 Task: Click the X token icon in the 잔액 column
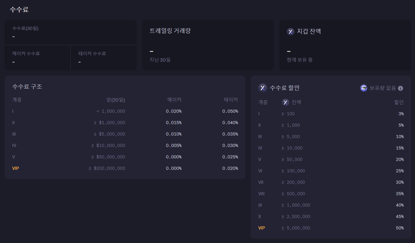click(285, 102)
